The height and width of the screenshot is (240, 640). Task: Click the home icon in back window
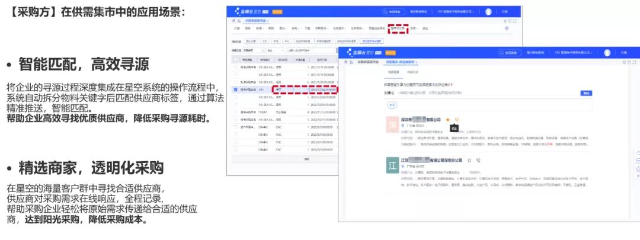tap(233, 20)
